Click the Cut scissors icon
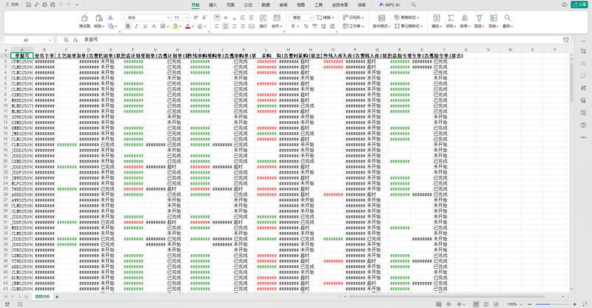 point(110,16)
